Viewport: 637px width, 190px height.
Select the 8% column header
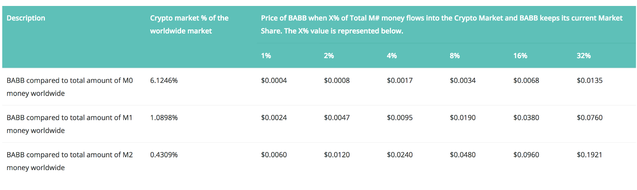click(455, 56)
